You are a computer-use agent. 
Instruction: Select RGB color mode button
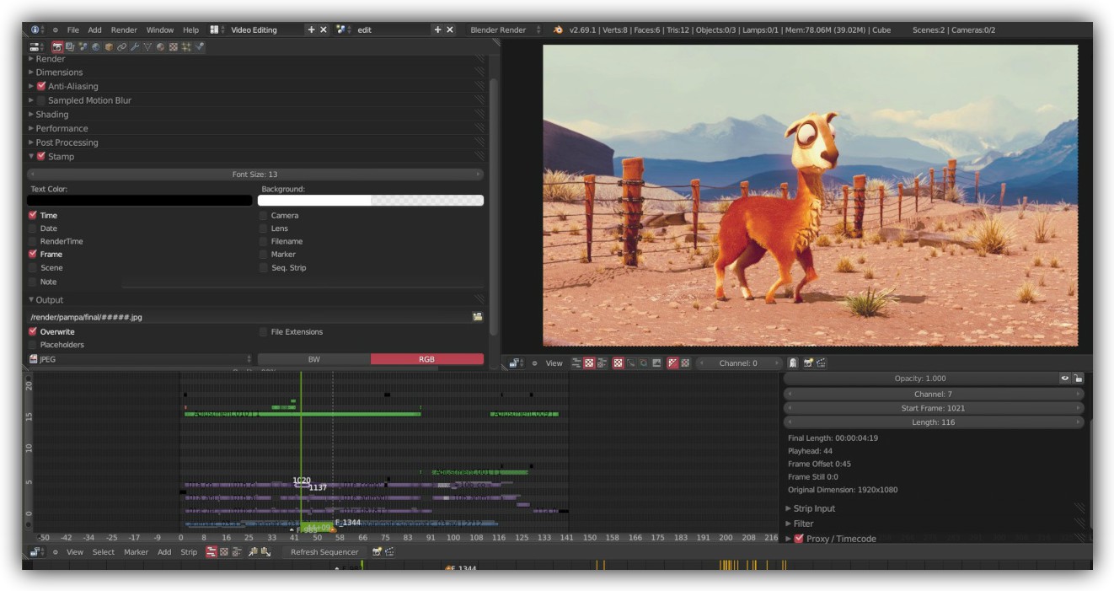pos(427,359)
